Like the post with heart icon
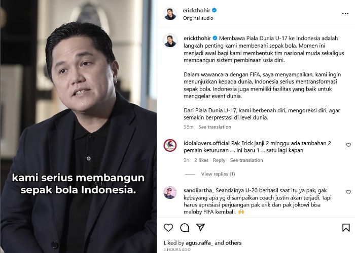The width and height of the screenshot is (355, 253). point(168,228)
